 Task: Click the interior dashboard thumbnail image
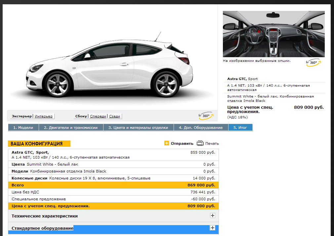pyautogui.click(x=274, y=34)
